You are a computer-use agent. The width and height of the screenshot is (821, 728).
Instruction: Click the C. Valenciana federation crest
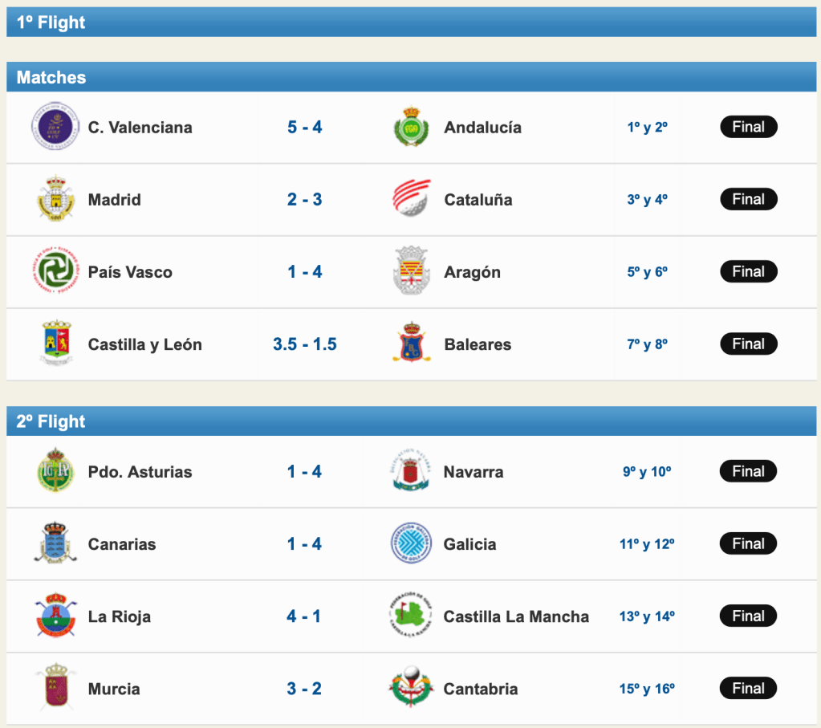[x=55, y=127]
